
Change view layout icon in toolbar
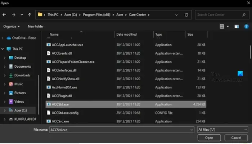pyautogui.click(x=222, y=27)
